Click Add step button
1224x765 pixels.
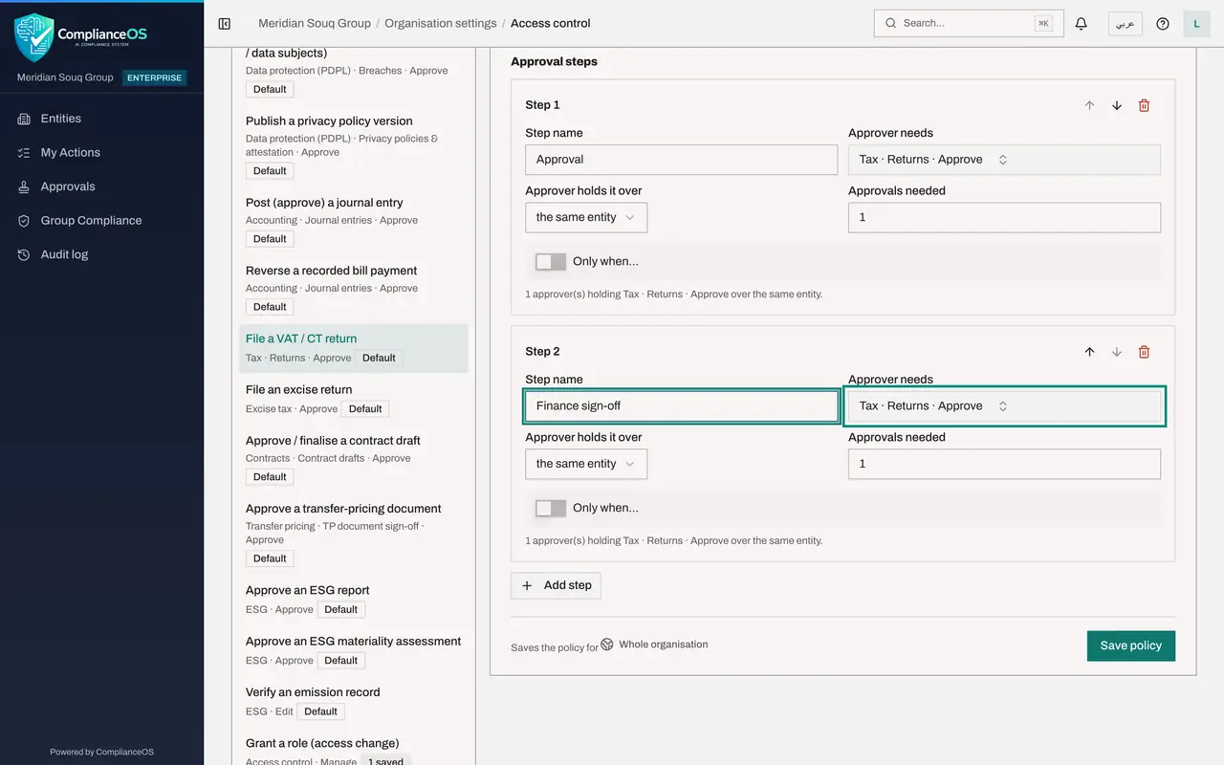click(556, 585)
